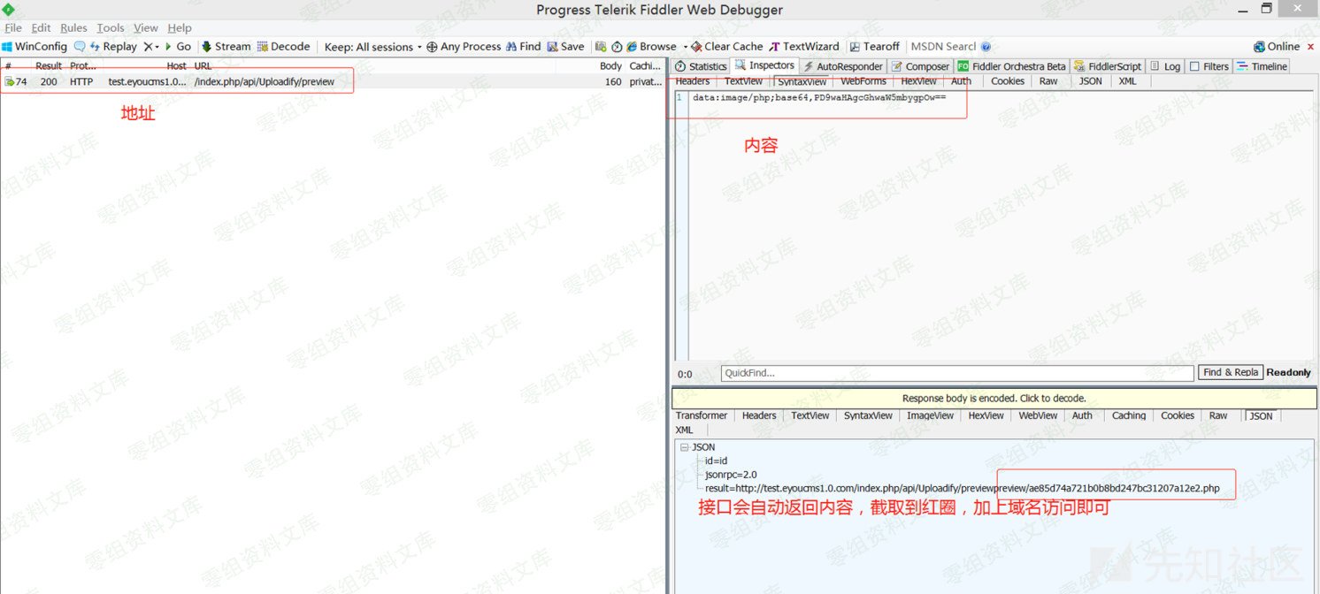Click Go to resume the session

click(x=178, y=47)
